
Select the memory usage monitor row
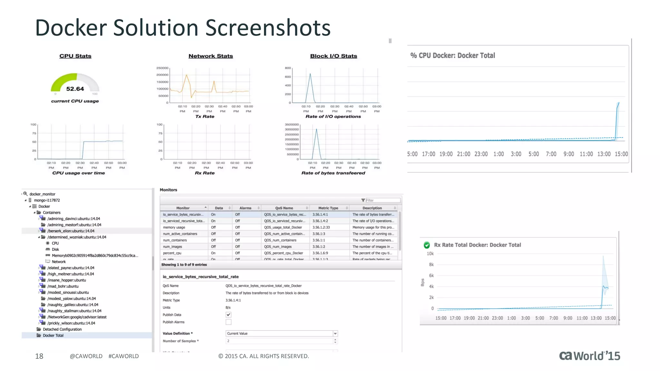(x=279, y=227)
